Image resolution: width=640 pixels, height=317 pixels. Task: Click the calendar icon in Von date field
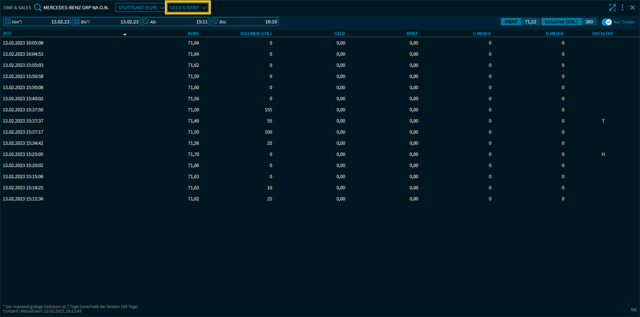[7, 22]
